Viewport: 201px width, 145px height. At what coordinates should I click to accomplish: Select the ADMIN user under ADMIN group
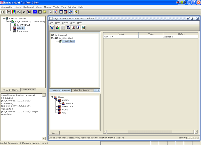tap(69, 103)
